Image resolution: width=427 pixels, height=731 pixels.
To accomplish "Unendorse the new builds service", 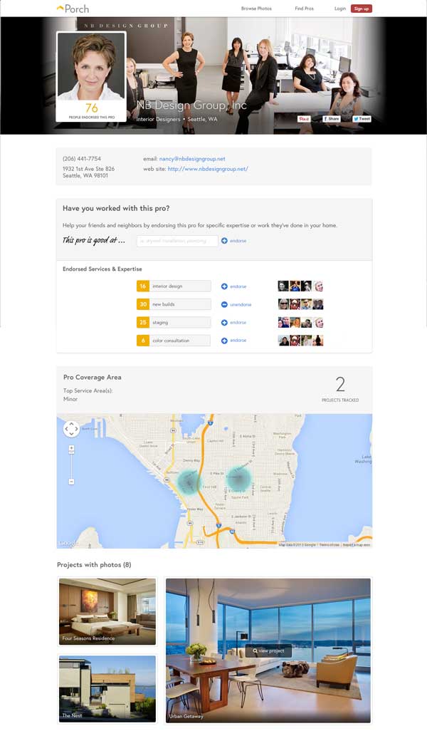I will (x=236, y=304).
